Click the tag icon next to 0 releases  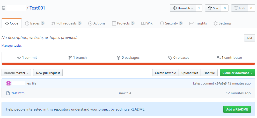pos(170,58)
